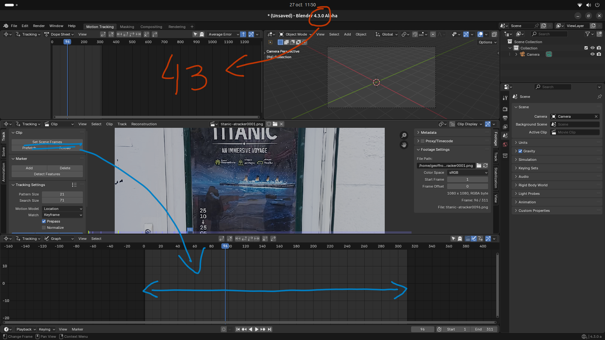Click the auto keying record button
The height and width of the screenshot is (340, 605).
[x=224, y=329]
